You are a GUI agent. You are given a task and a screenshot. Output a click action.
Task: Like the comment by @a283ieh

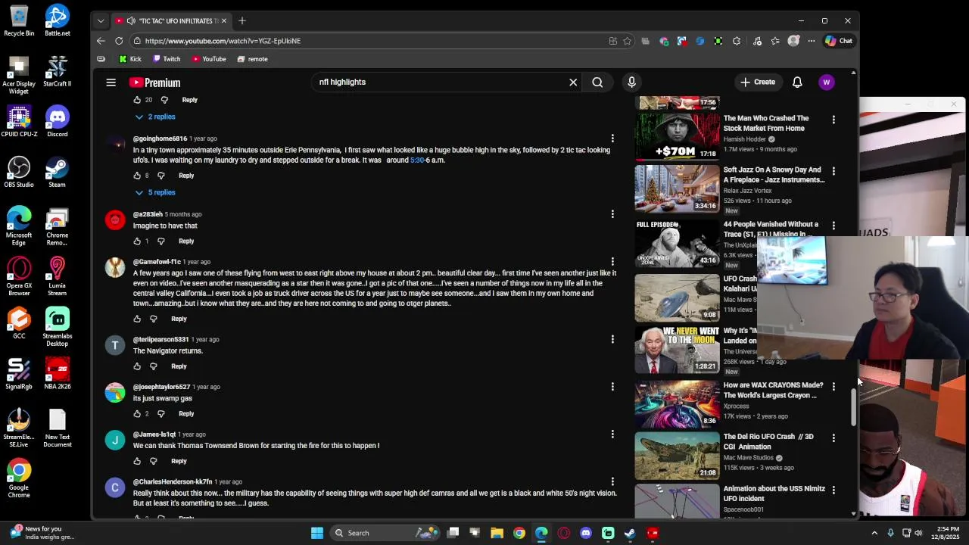[x=137, y=241]
